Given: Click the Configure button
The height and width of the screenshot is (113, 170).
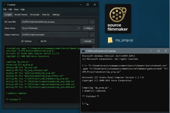Looking at the screenshot, I should click(x=88, y=28).
